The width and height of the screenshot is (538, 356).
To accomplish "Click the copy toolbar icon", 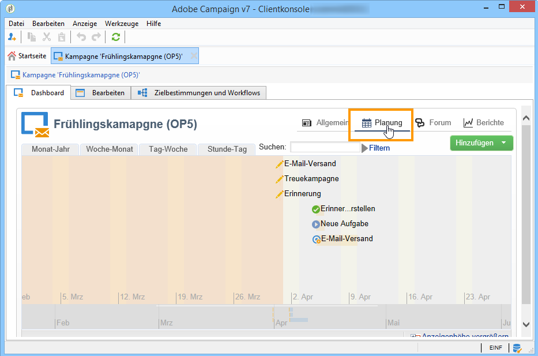I will (32, 37).
